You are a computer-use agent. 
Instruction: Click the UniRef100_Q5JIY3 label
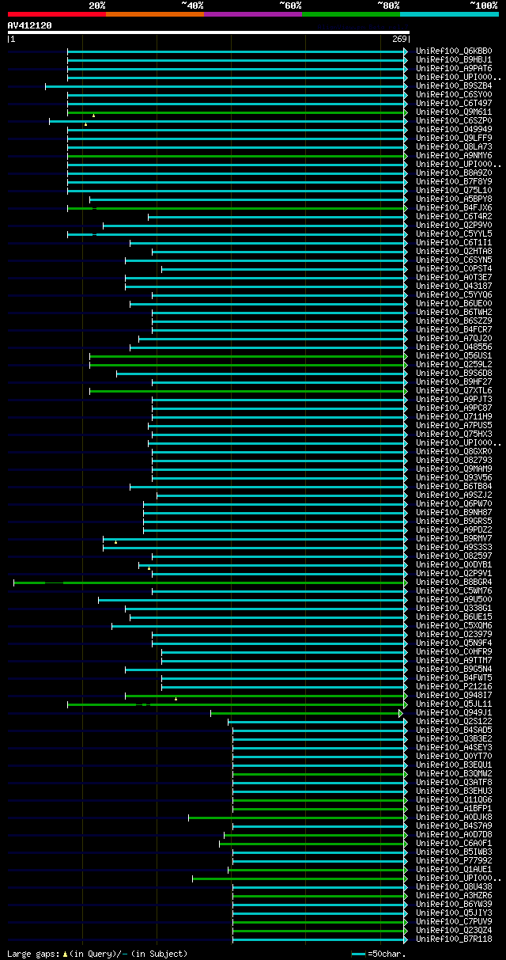454,913
